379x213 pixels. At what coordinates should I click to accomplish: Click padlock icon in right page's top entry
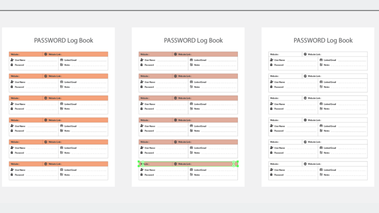[271, 65]
